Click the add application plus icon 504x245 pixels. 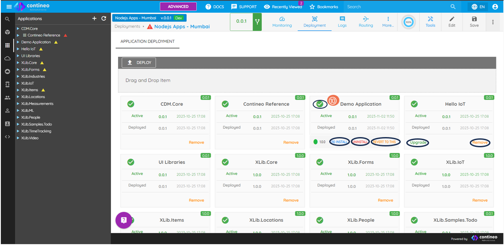94,19
